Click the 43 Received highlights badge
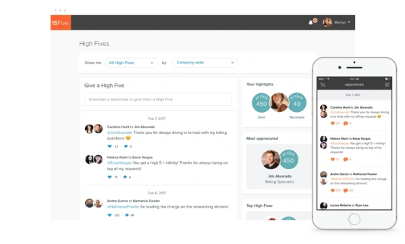Image resolution: width=405 pixels, height=244 pixels. pos(297,103)
